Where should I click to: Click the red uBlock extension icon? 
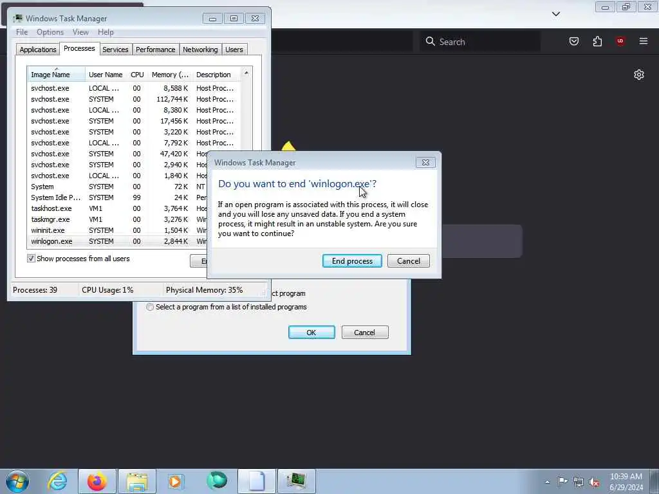[x=620, y=41]
